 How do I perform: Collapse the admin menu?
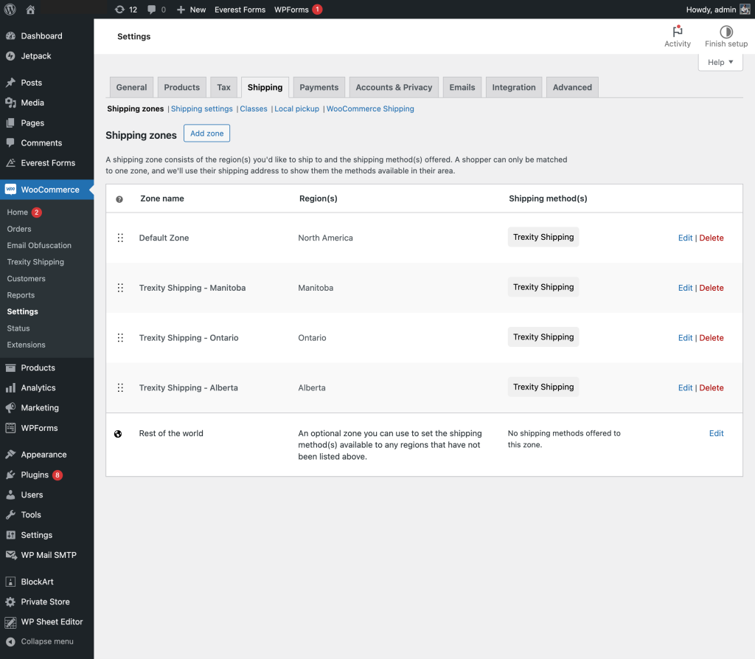(x=40, y=641)
